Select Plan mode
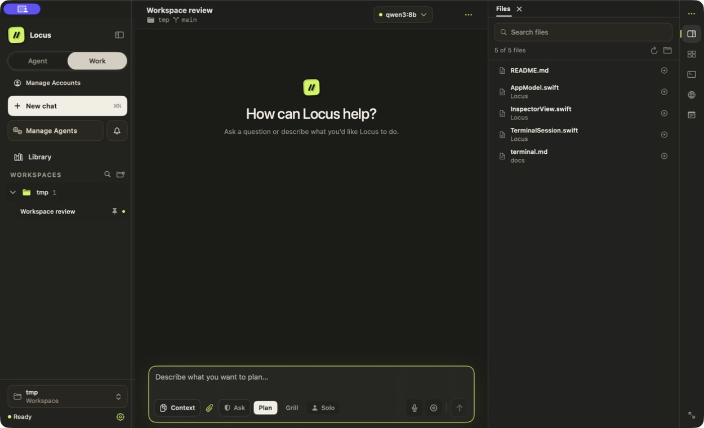The image size is (704, 428). pyautogui.click(x=265, y=408)
